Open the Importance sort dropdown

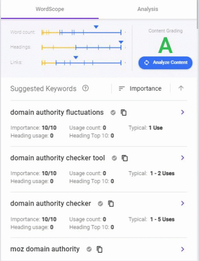(x=140, y=88)
